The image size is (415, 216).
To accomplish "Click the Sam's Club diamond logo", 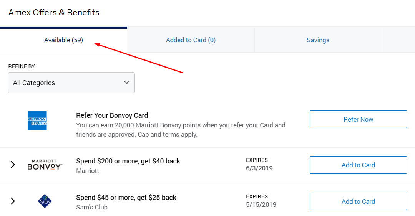I will (x=45, y=201).
